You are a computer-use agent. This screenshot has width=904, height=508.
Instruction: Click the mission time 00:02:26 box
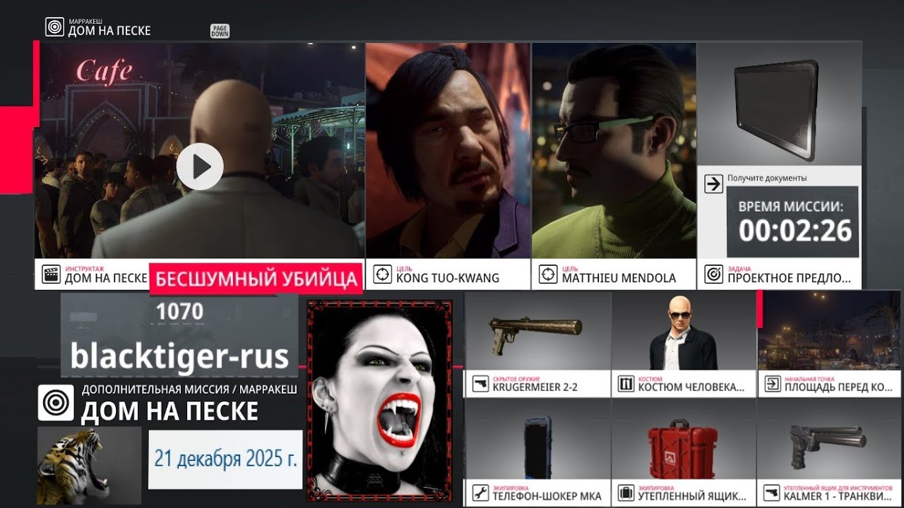[792, 222]
